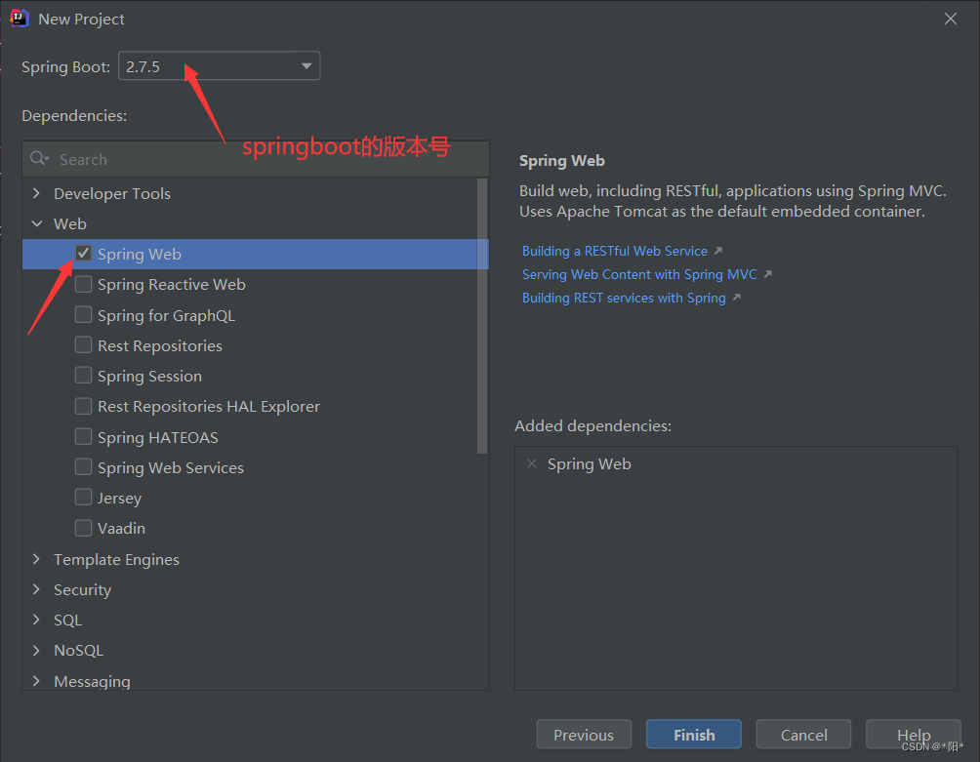The width and height of the screenshot is (980, 762).
Task: Click the dependency list scrollbar
Action: (482, 316)
